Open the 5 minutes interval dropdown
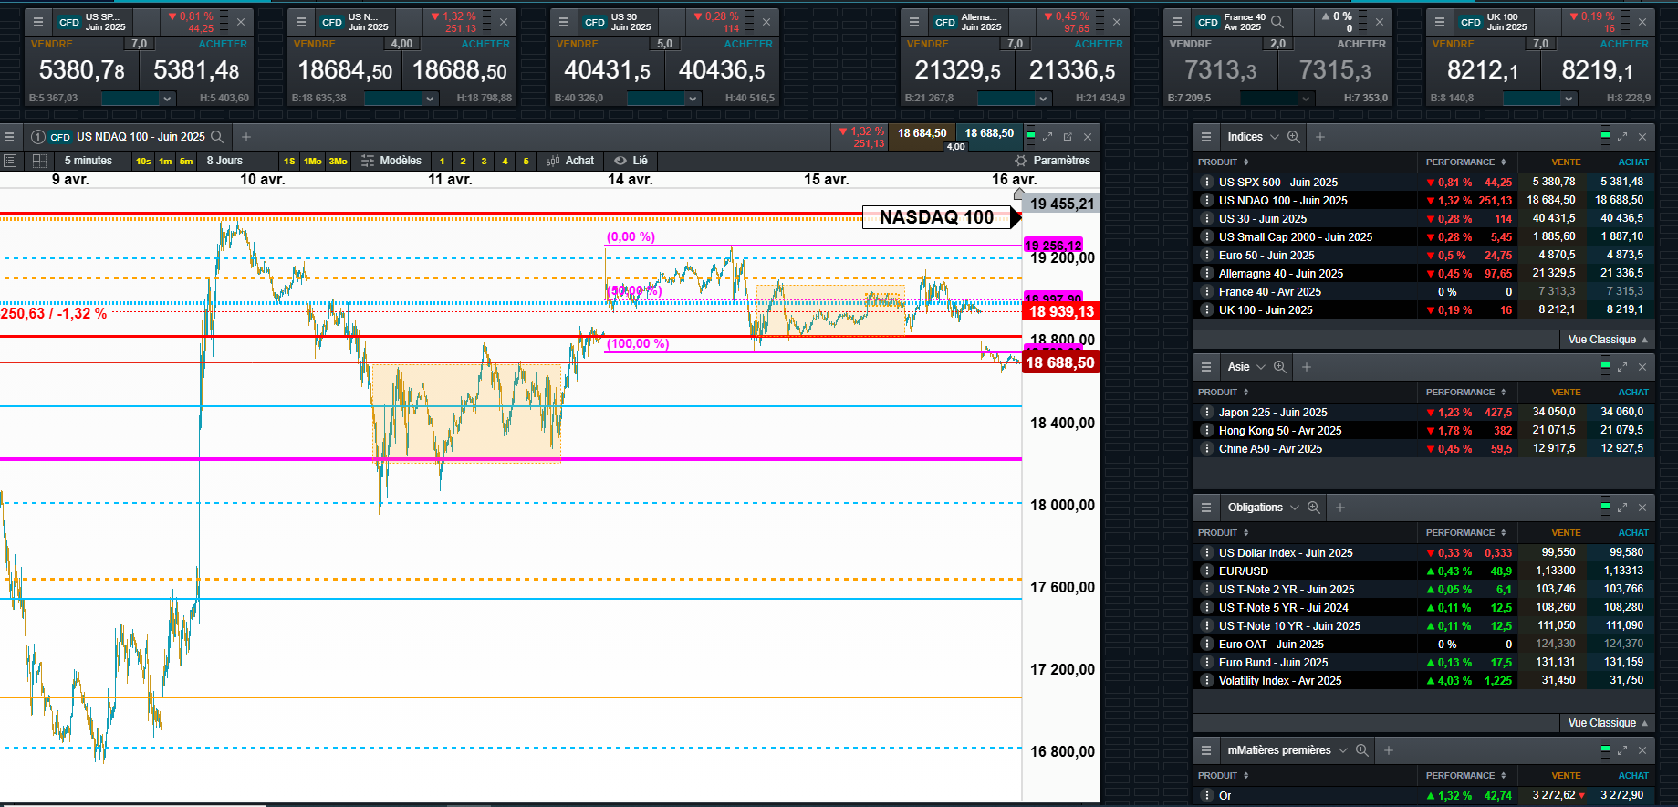Screen dimensions: 1678x807 tap(89, 161)
